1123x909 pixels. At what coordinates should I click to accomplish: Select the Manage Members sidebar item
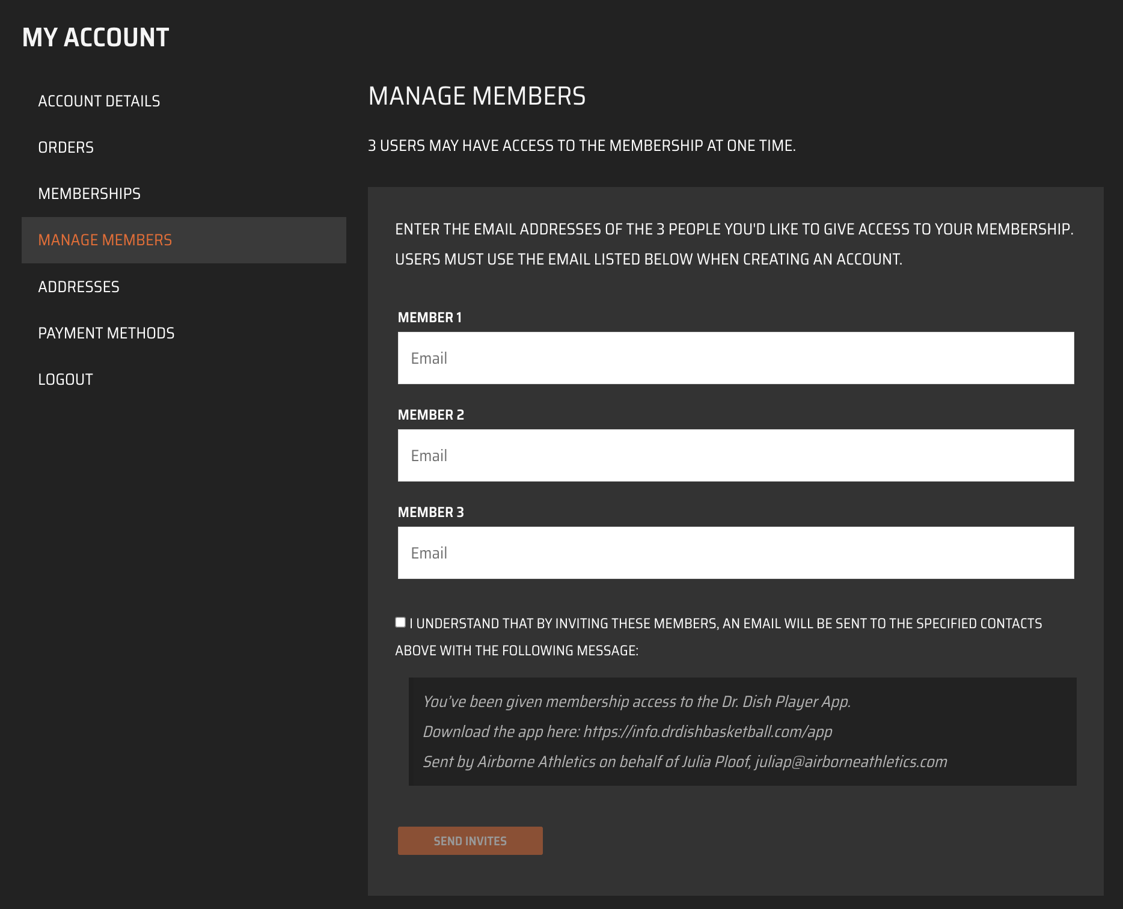[x=184, y=240]
